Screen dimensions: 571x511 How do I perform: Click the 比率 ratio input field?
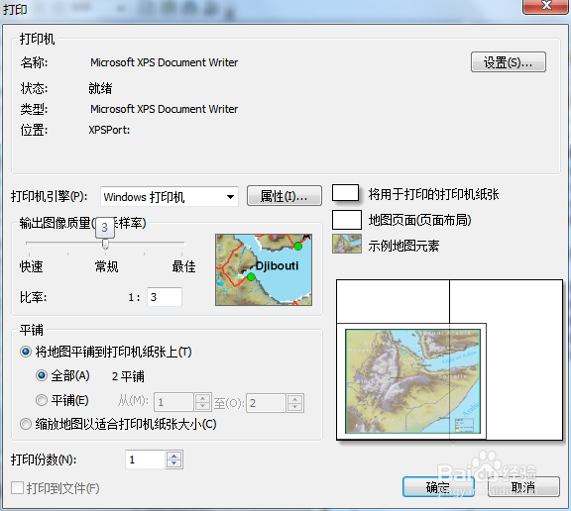pos(165,297)
